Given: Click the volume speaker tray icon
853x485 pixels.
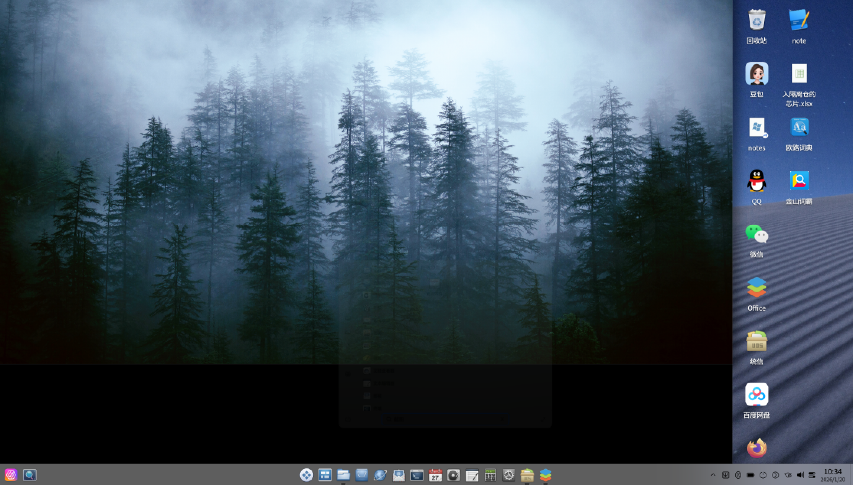Looking at the screenshot, I should click(800, 475).
